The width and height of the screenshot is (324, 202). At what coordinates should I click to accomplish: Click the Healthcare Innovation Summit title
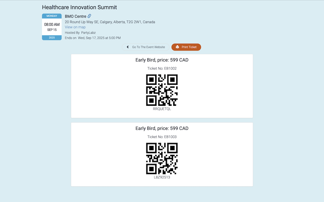pos(79,7)
